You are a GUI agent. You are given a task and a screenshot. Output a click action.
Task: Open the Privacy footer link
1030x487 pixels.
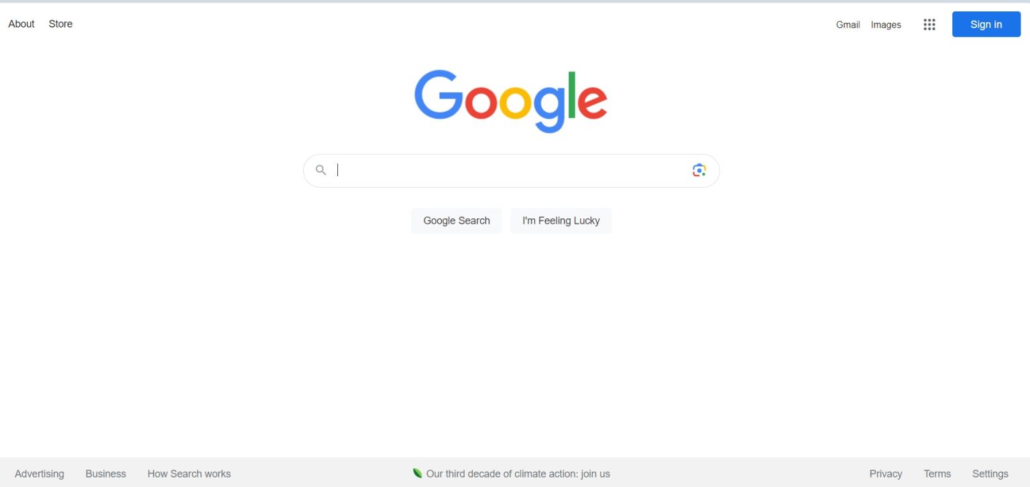click(x=886, y=474)
